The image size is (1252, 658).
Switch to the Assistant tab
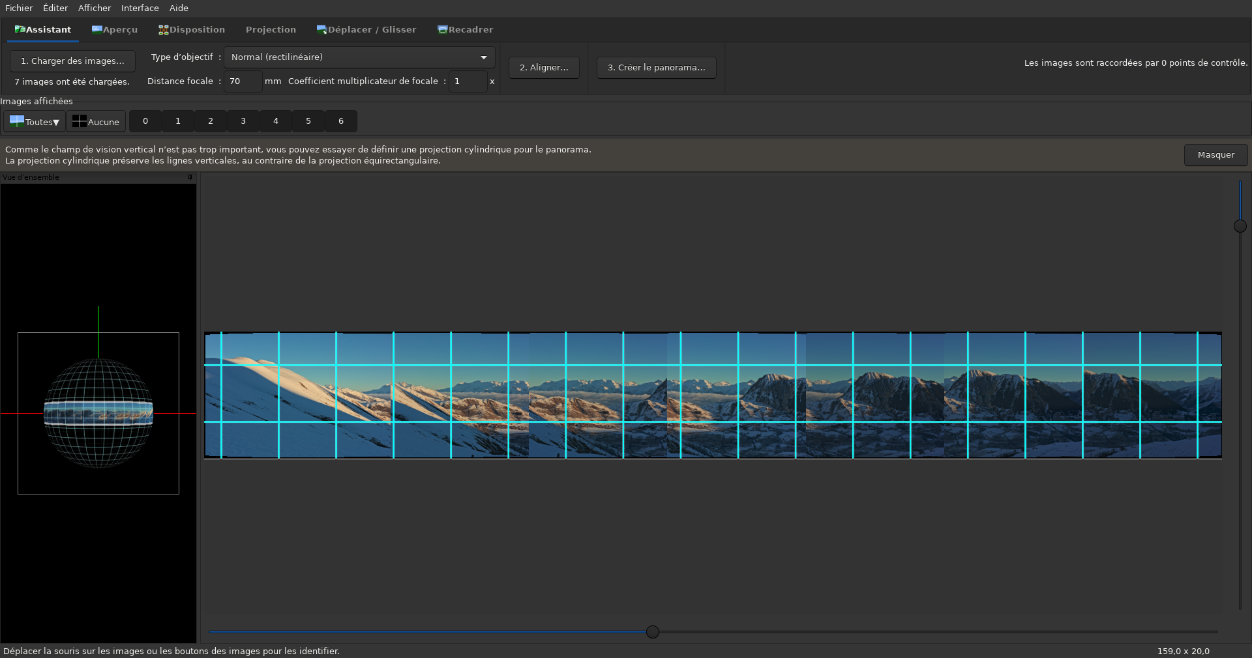(x=43, y=30)
